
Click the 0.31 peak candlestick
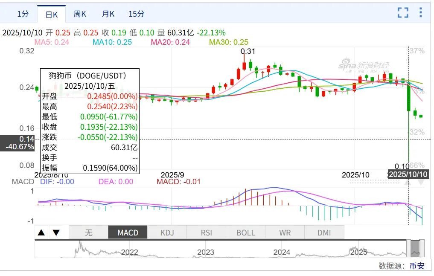coord(244,65)
